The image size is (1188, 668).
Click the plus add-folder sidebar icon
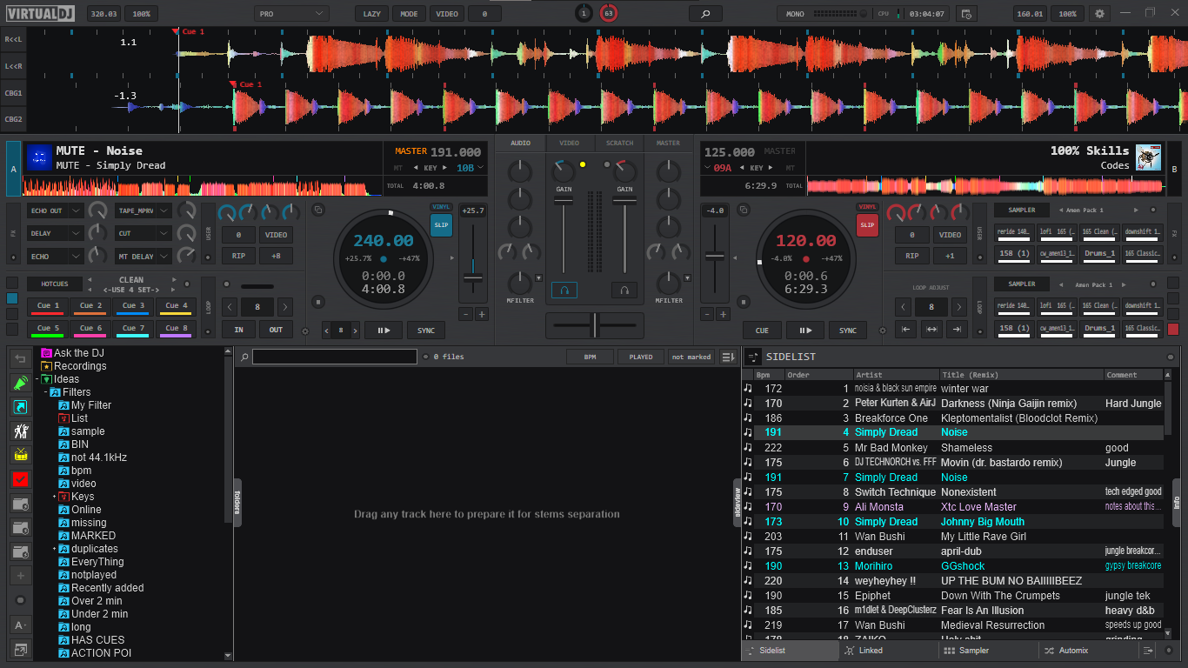(x=21, y=576)
